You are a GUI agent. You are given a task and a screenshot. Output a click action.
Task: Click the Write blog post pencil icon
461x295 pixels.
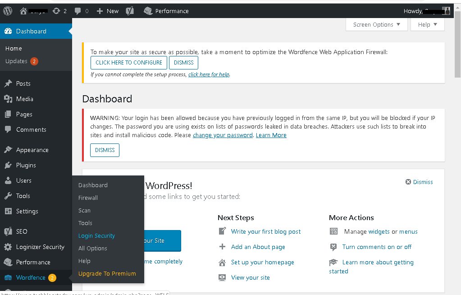222,231
